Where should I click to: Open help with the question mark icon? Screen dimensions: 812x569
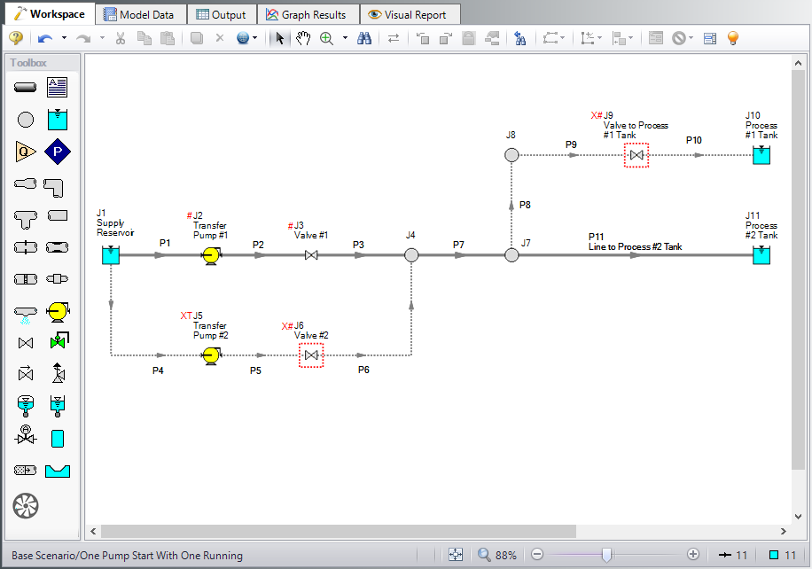point(15,38)
